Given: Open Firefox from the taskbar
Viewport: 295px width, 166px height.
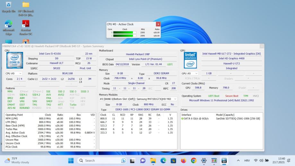Looking at the screenshot, I should (x=184, y=160).
